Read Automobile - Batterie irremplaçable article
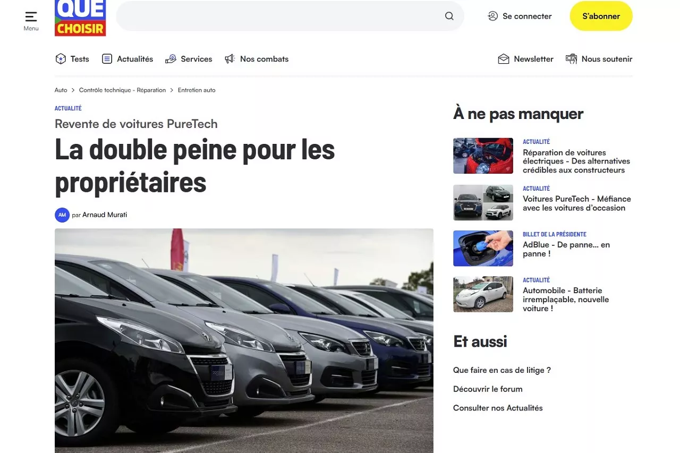The width and height of the screenshot is (680, 453). point(566,300)
